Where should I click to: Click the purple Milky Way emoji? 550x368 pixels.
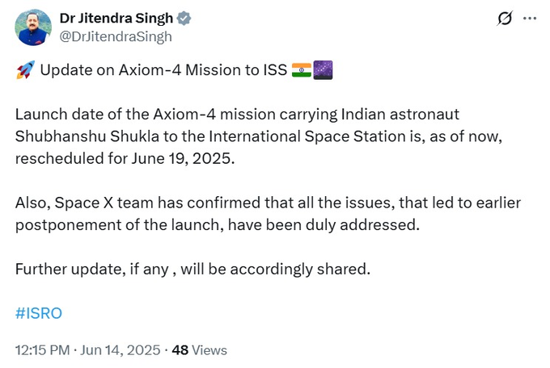point(323,70)
